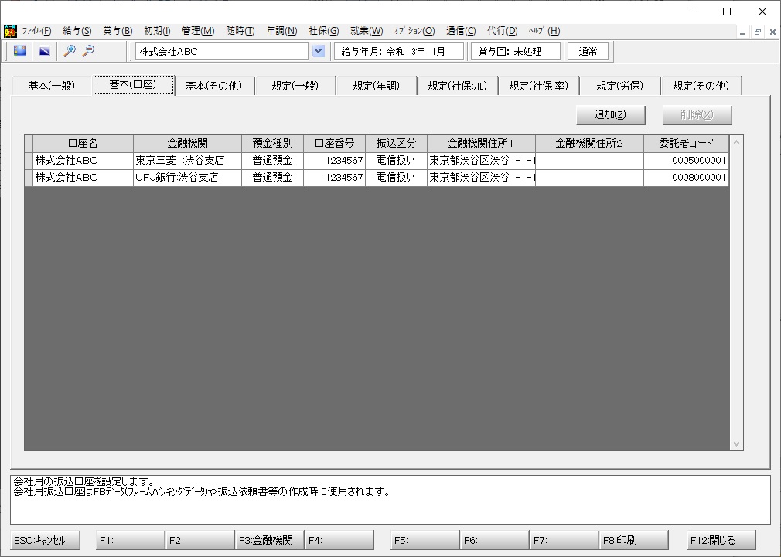Open the company selection dropdown arrow

coord(318,51)
